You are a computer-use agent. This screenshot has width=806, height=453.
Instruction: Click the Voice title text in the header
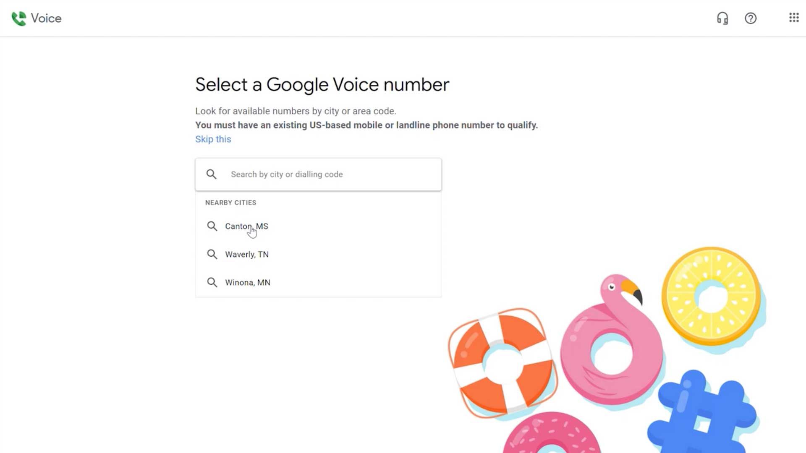point(46,18)
